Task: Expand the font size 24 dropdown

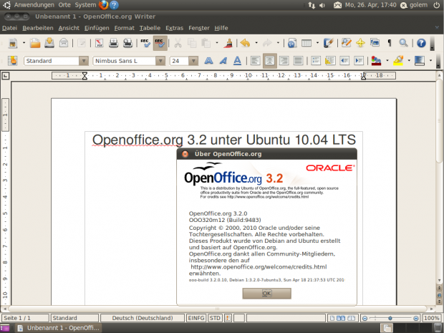Action: point(193,61)
